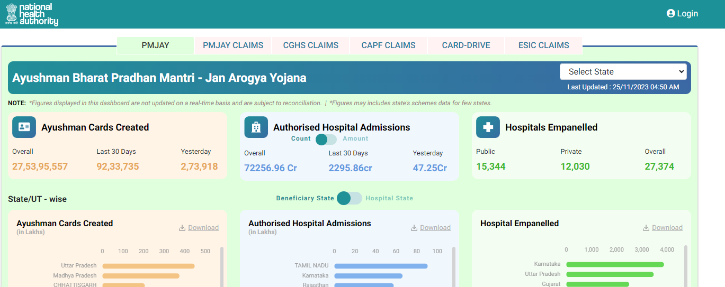The width and height of the screenshot is (725, 287).
Task: Click the Gujarat label in Hospital Empanelled chart
Action: [x=551, y=284]
